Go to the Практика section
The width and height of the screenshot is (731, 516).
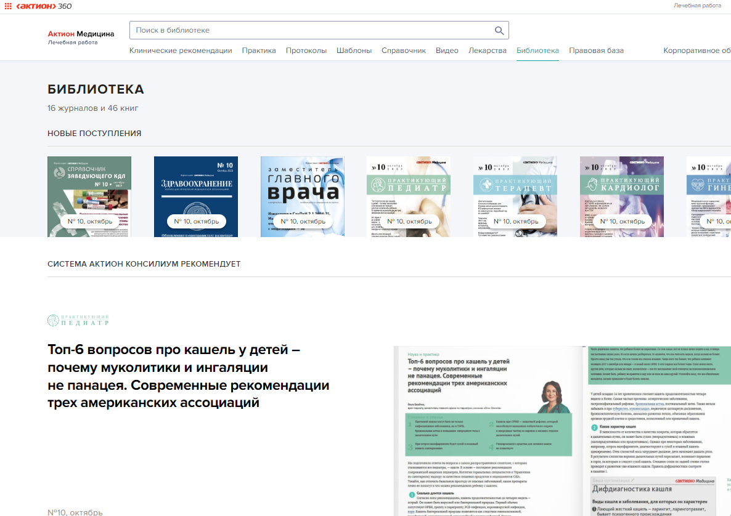click(x=259, y=50)
